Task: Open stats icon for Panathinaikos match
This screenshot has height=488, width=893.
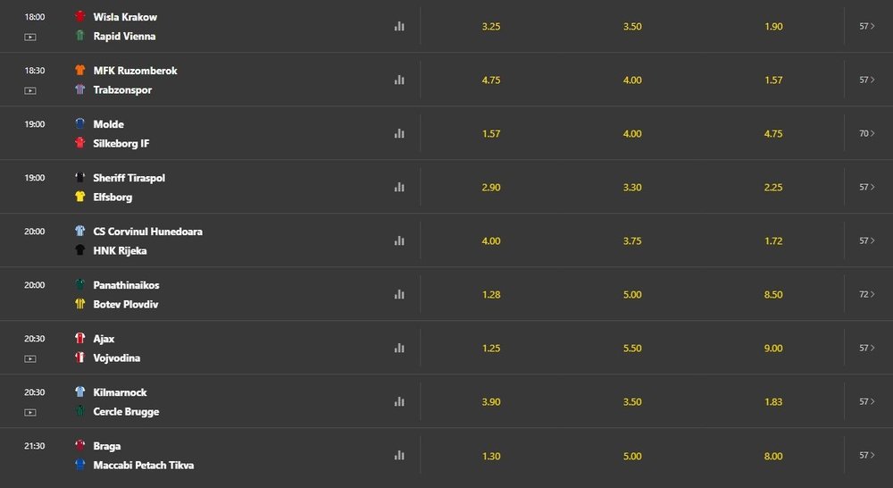Action: click(x=399, y=294)
